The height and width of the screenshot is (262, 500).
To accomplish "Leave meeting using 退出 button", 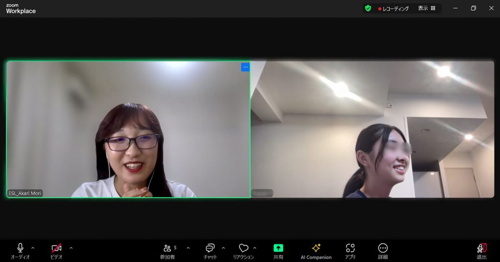I will 481,248.
